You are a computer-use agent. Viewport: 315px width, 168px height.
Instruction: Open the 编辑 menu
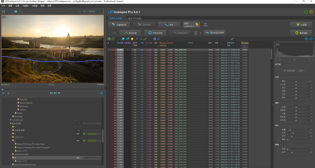10,6
